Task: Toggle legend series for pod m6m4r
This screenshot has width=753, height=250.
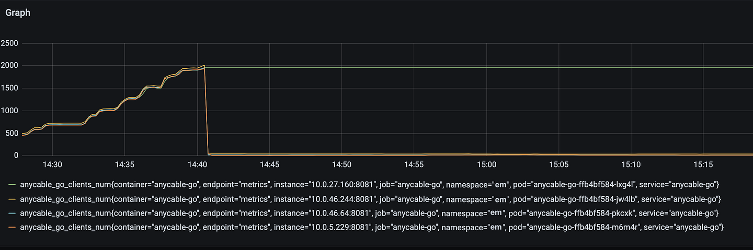Action: point(371,228)
